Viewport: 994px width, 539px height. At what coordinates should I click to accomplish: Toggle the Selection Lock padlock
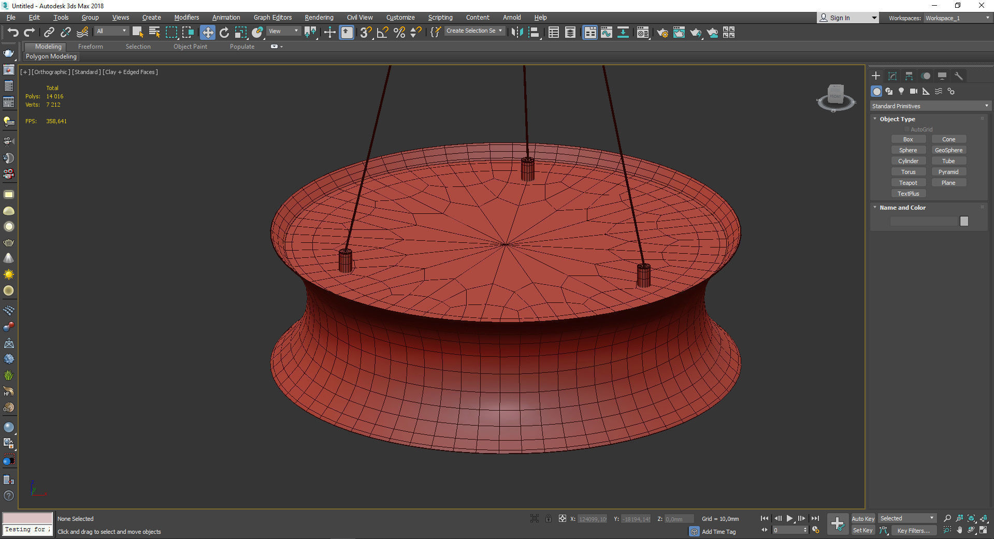pyautogui.click(x=549, y=518)
